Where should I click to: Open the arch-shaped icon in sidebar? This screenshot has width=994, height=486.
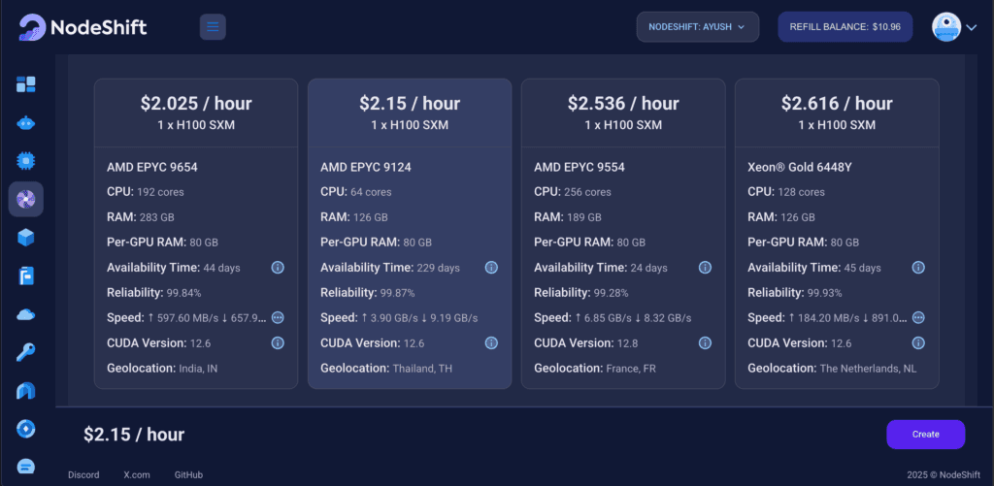point(26,391)
